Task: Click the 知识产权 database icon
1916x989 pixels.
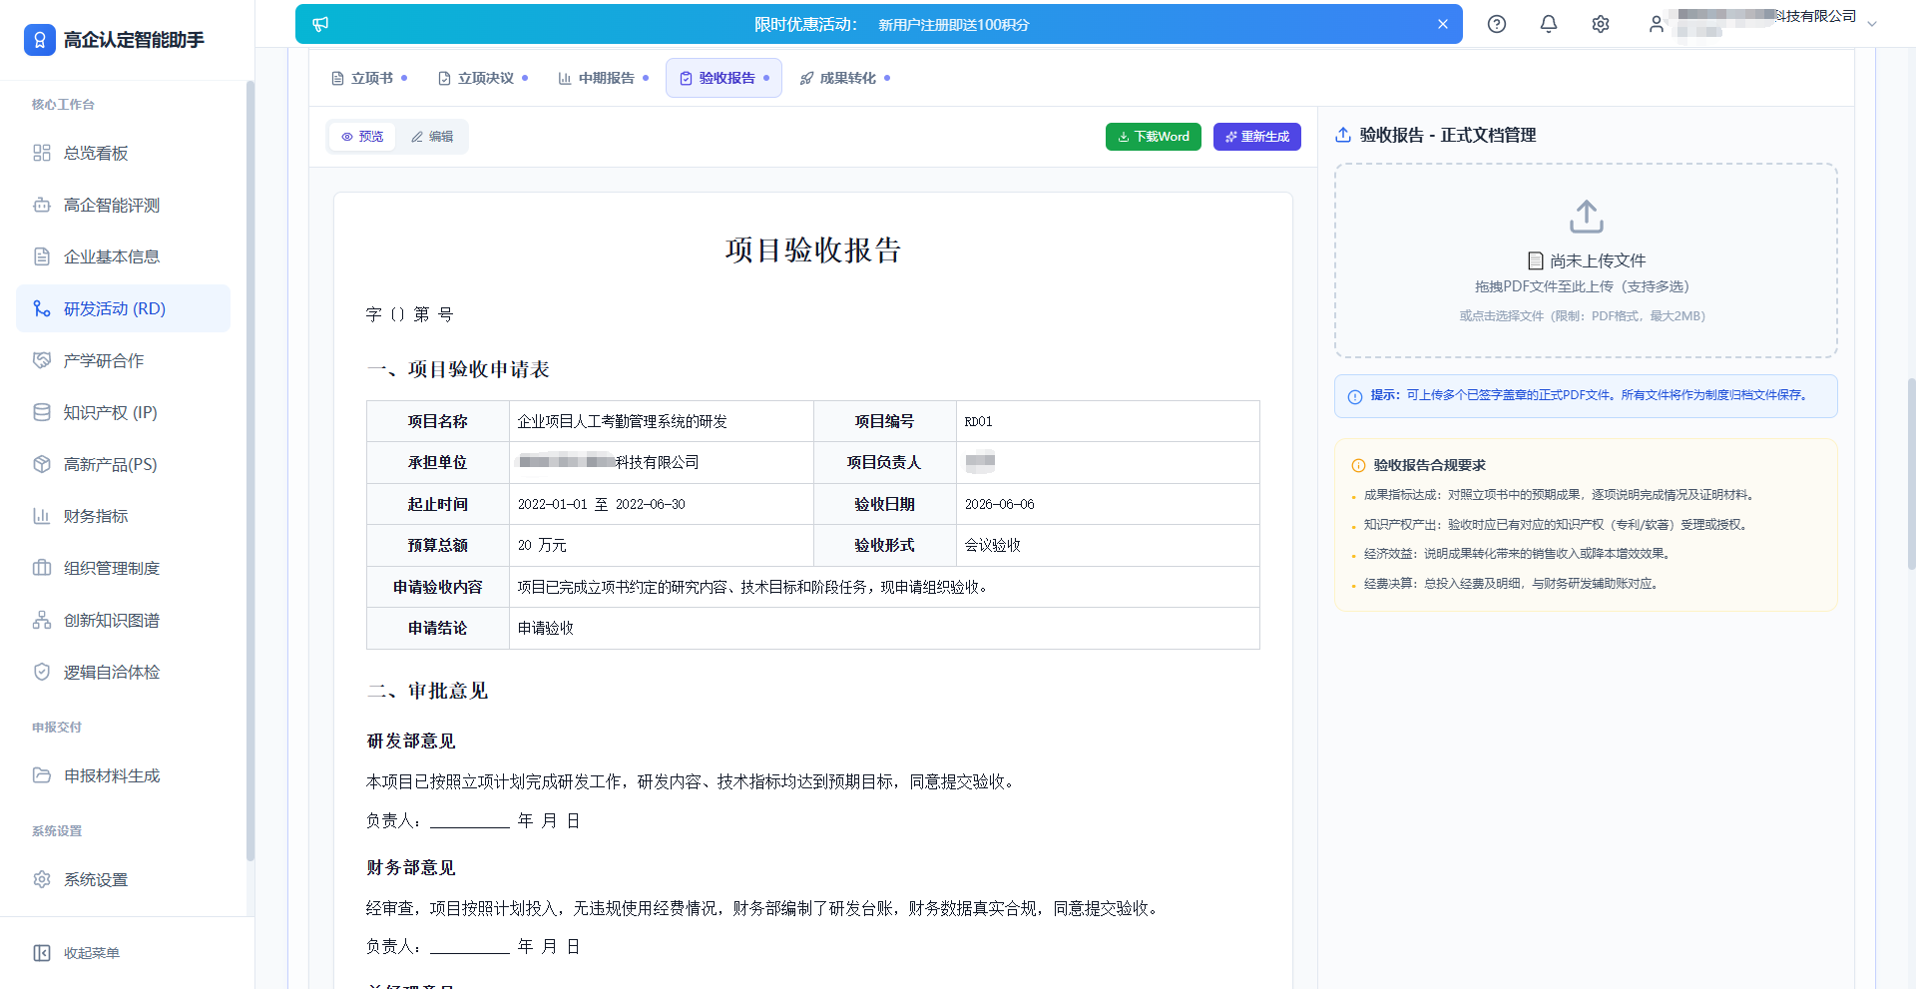Action: click(x=42, y=412)
